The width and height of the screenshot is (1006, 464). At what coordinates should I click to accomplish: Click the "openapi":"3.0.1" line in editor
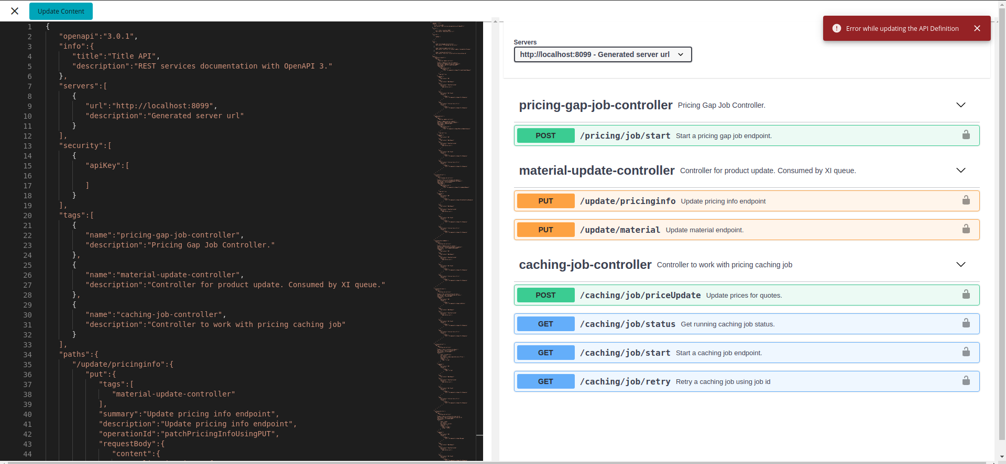(x=99, y=36)
